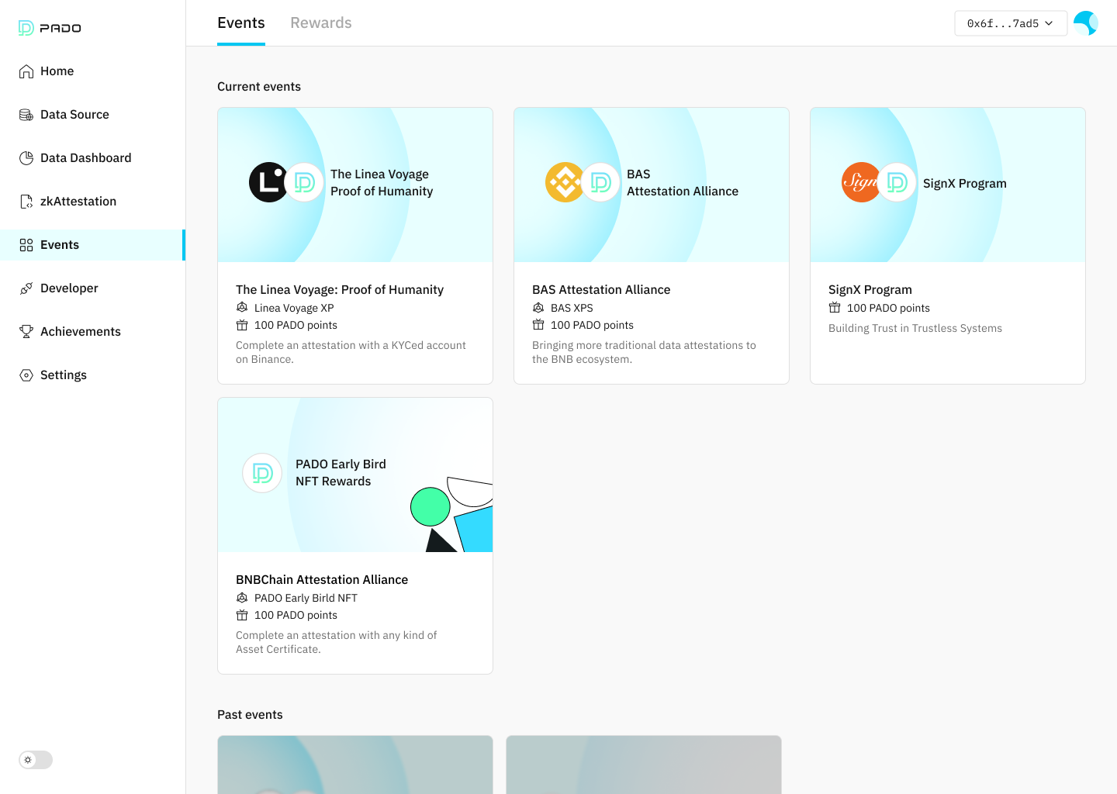Open Data Dashboard from the sidebar
Image resolution: width=1117 pixels, height=794 pixels.
point(92,158)
